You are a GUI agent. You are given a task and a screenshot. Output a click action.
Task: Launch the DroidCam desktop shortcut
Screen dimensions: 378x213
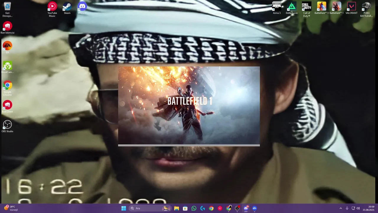7,67
